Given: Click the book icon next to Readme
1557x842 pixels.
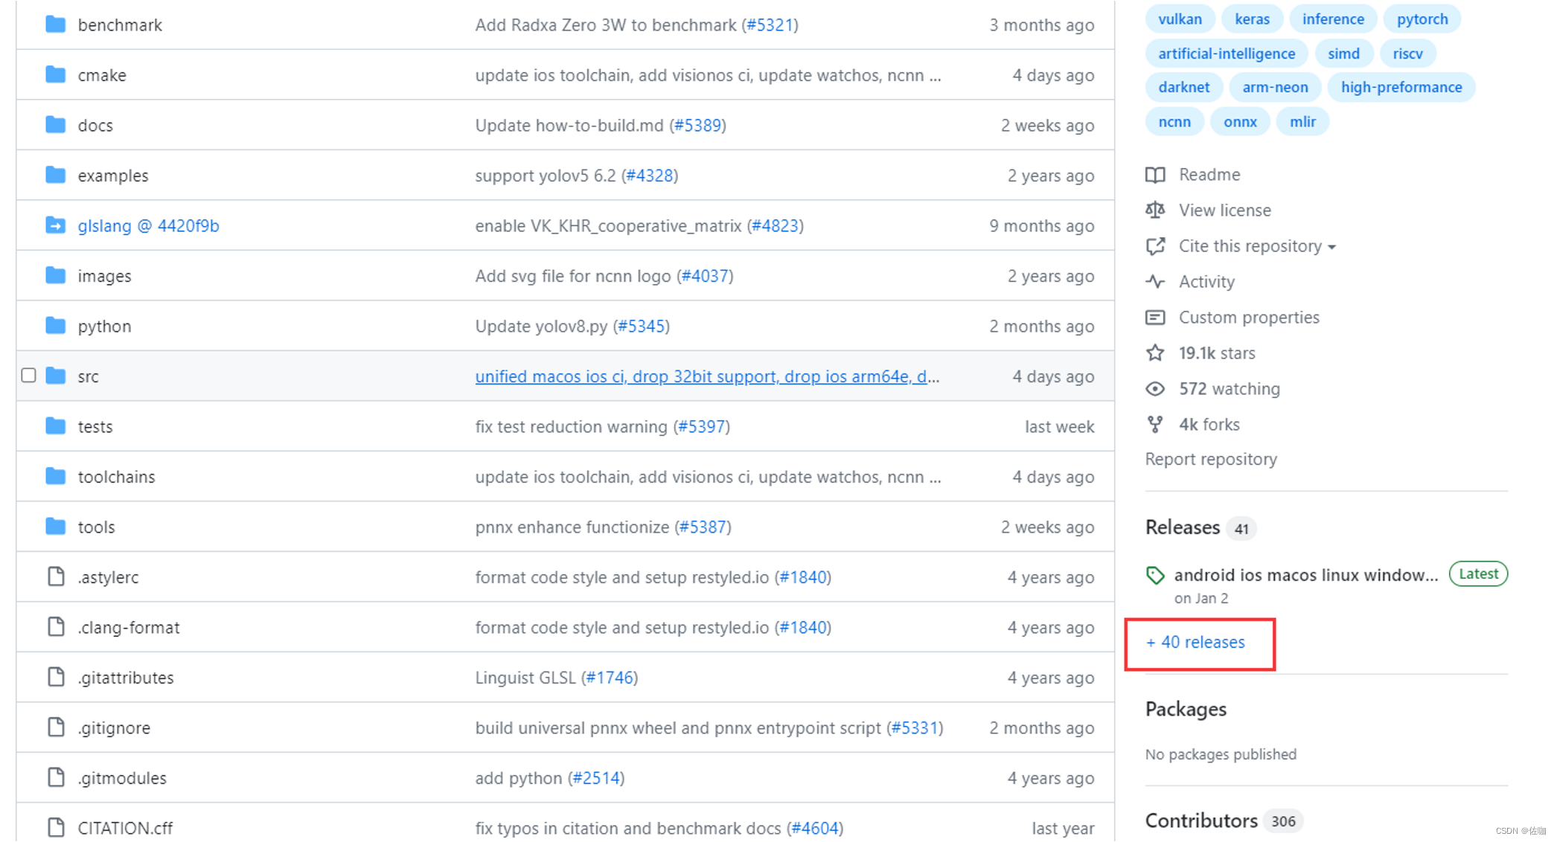Looking at the screenshot, I should point(1155,175).
